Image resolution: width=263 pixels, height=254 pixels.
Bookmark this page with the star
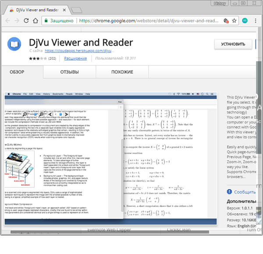click(234, 21)
